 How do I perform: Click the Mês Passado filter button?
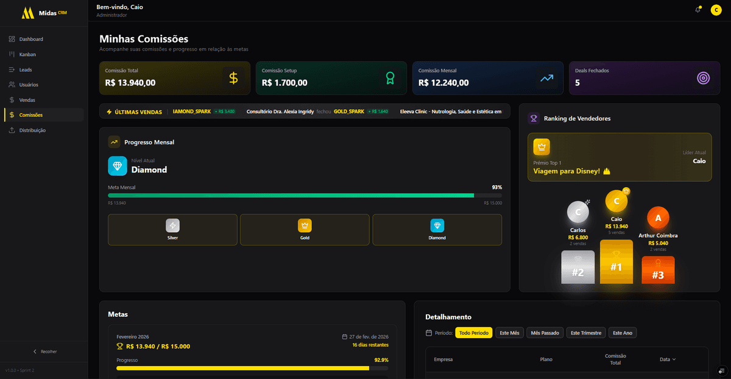[545, 333]
